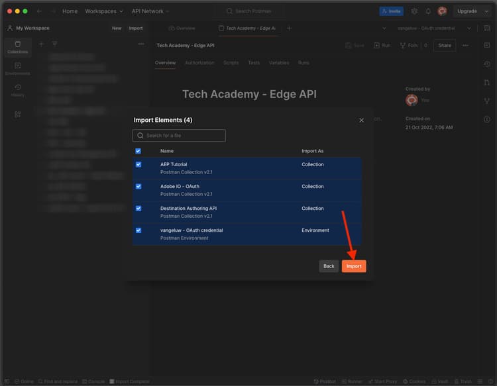Select the Tech Academy - Edge API tab
This screenshot has height=386, width=497.
(x=247, y=28)
